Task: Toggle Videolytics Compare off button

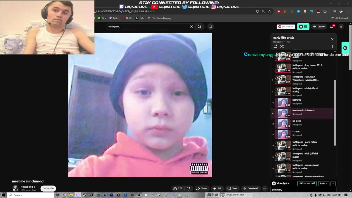Action: (x=307, y=183)
